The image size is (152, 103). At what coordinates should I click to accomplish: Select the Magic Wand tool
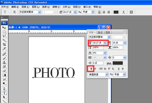[x=4, y=40]
